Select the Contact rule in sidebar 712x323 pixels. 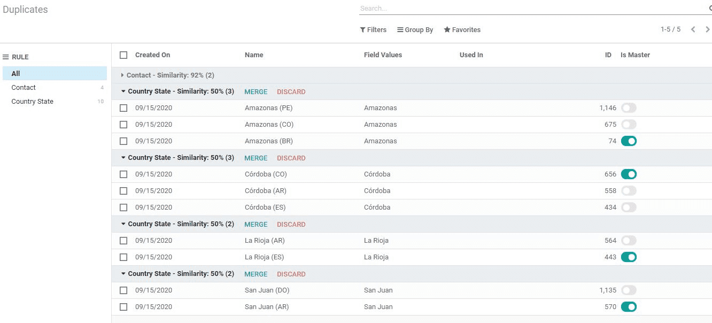(x=55, y=87)
